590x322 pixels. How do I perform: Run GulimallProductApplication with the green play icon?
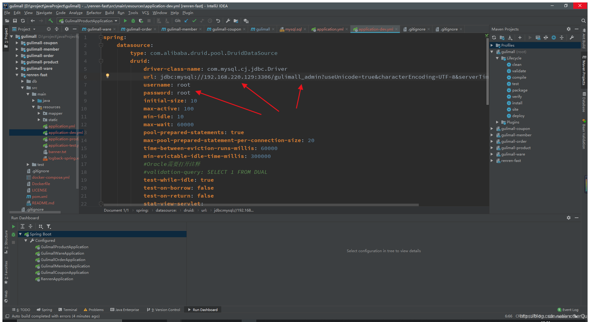125,21
